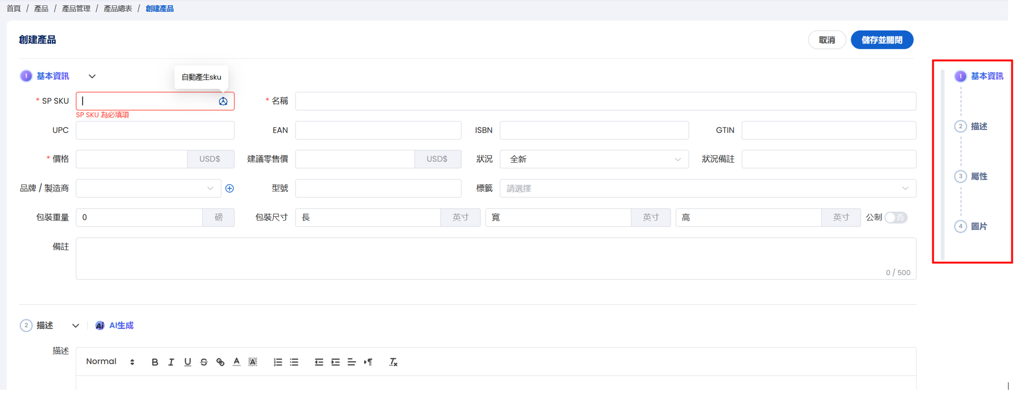Click step 2 circle in side navigation
Image resolution: width=1016 pixels, height=395 pixels.
(x=960, y=126)
